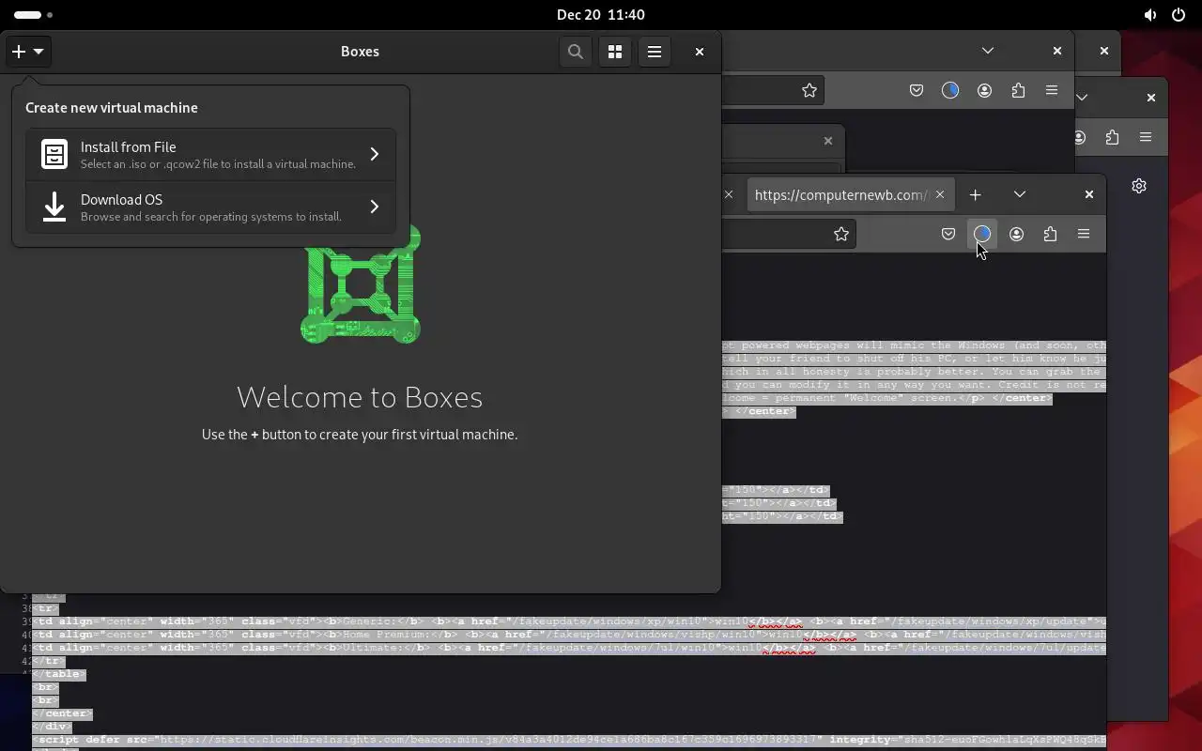Open the clock showing Dec 20 11:40

tap(600, 15)
